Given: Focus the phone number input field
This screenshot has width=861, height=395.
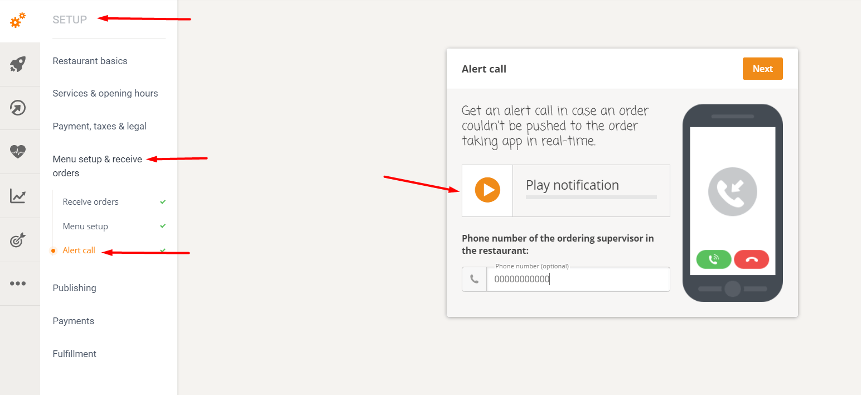Looking at the screenshot, I should tap(578, 280).
